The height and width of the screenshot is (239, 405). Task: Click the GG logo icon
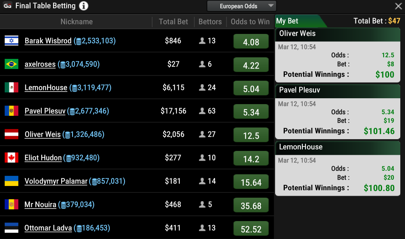point(7,6)
